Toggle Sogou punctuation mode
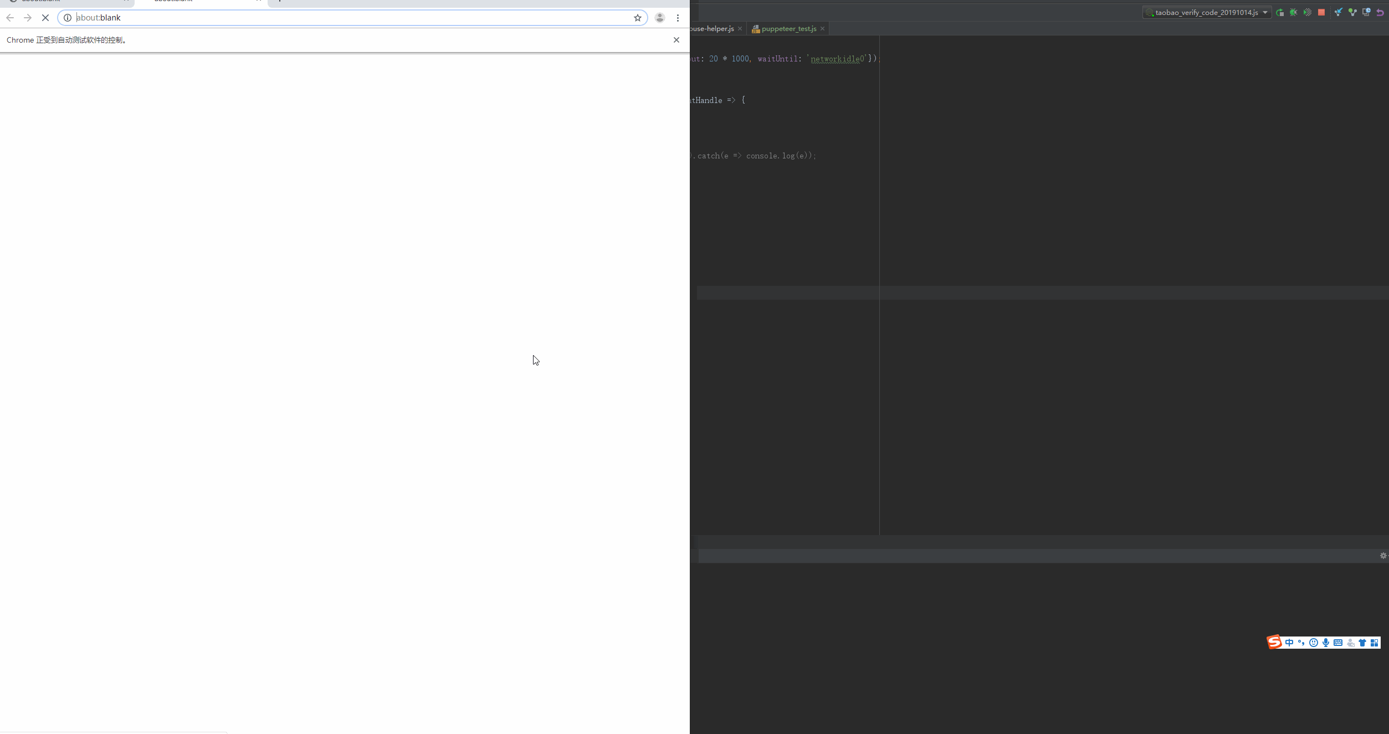This screenshot has width=1389, height=734. (x=1301, y=643)
